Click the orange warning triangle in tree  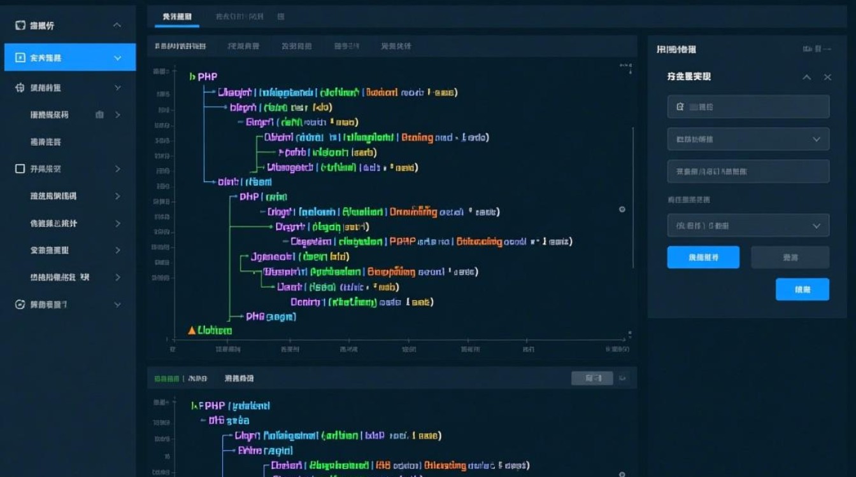(192, 330)
